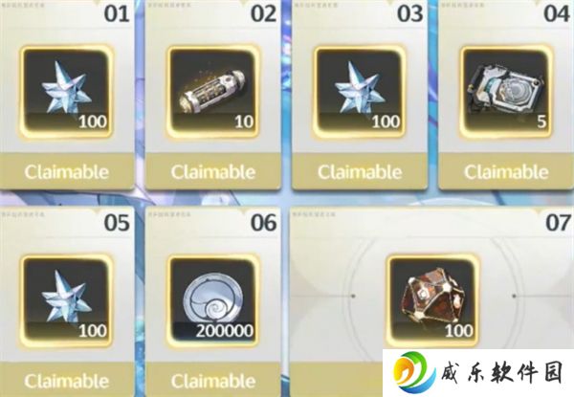Select the day 05 star crystal reward icon
Image resolution: width=574 pixels, height=397 pixels.
[66, 300]
